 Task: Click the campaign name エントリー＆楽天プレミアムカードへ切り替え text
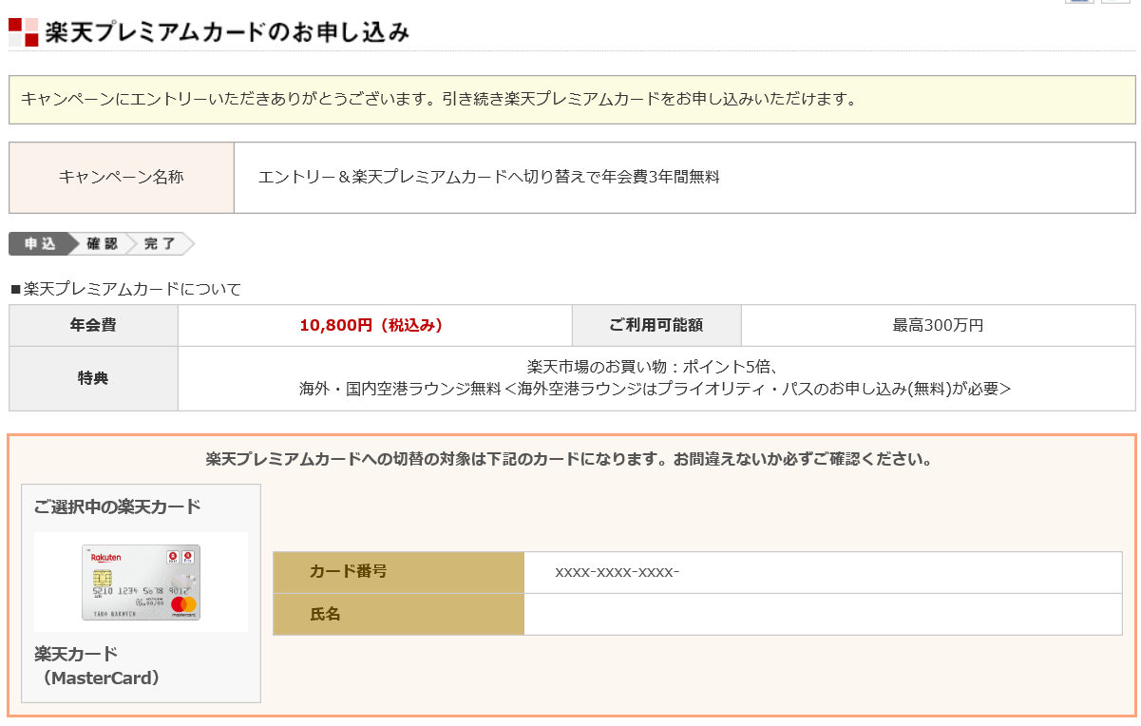(x=489, y=177)
